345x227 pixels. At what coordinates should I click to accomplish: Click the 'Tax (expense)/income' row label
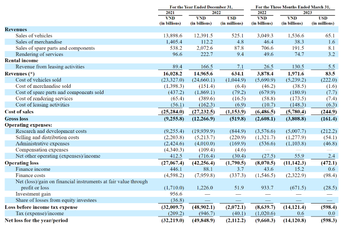[39, 213]
